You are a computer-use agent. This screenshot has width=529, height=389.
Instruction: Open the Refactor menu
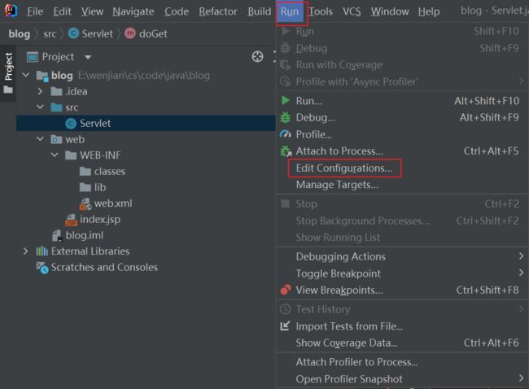[217, 11]
